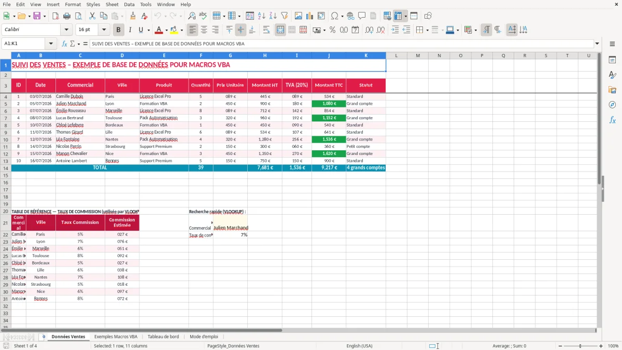Open the underline style dropdown arrow
622x350 pixels.
coord(148,30)
